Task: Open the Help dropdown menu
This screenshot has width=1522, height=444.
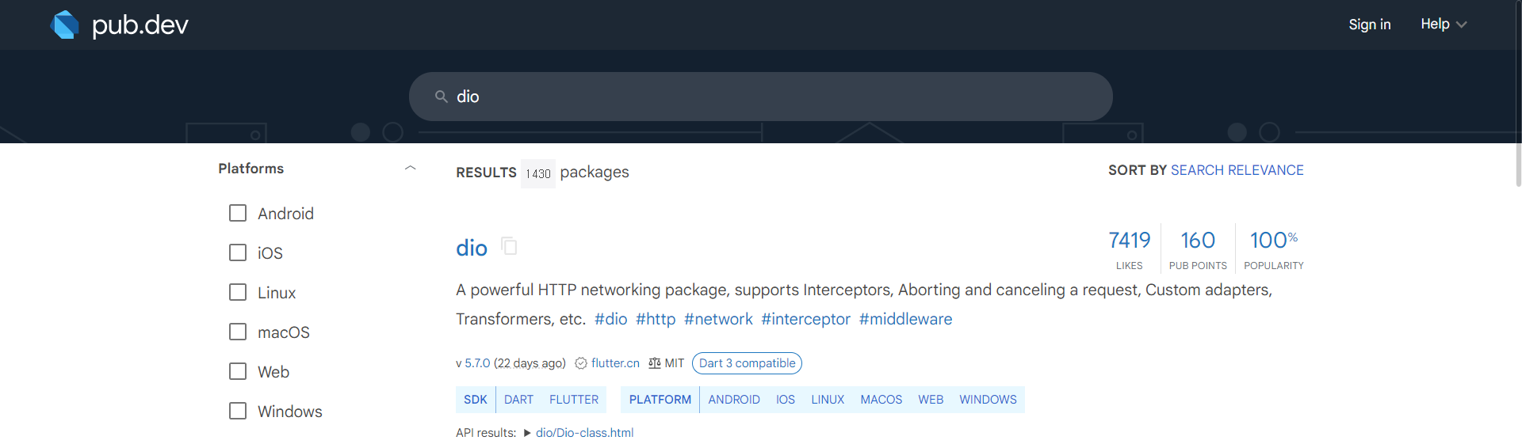Action: [1444, 25]
